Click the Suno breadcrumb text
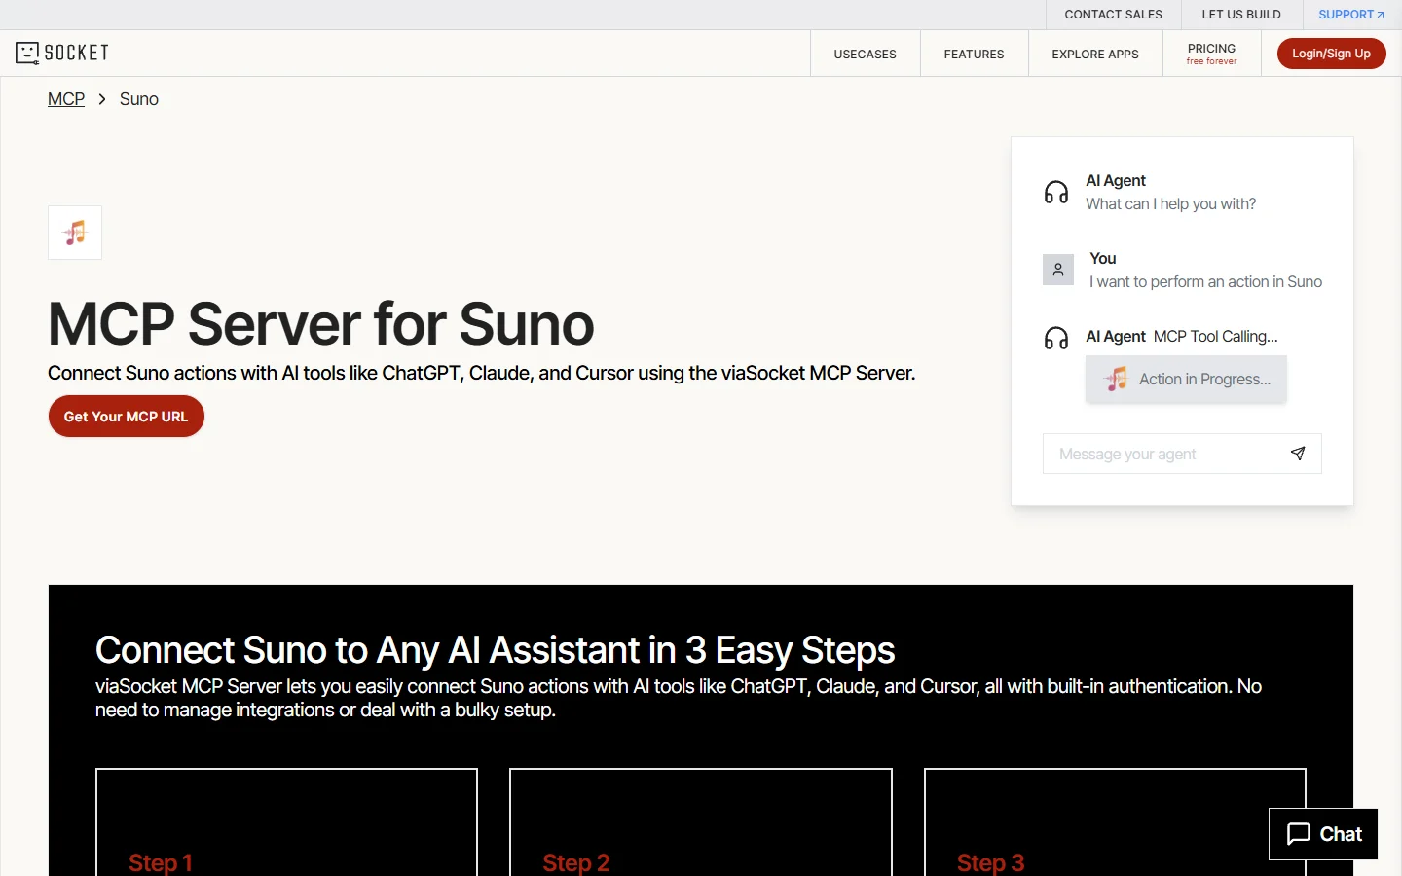This screenshot has width=1402, height=876. pos(139,99)
